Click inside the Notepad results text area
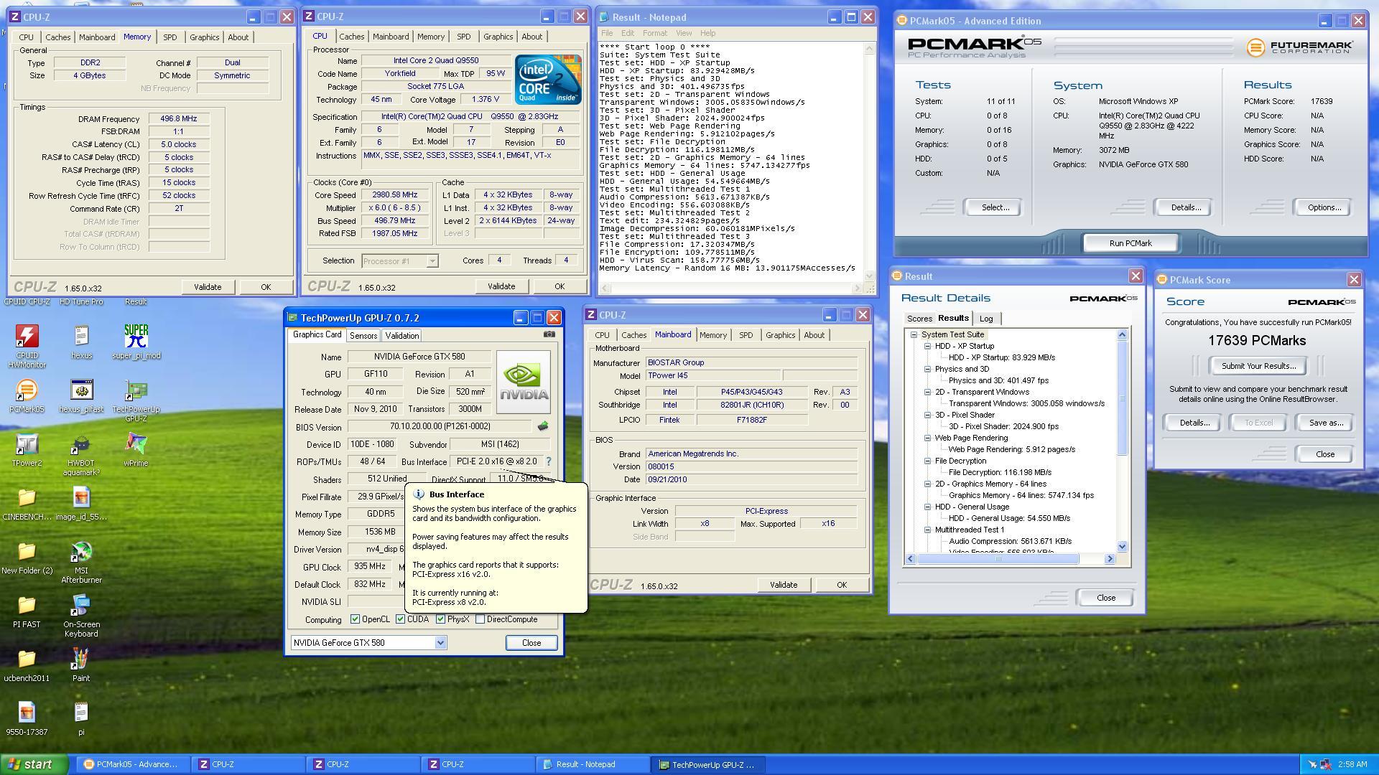 pos(731,161)
